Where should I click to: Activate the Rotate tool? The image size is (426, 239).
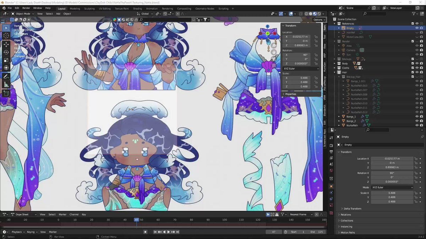[6, 52]
